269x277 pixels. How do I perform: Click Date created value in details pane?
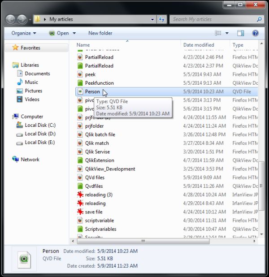tap(117, 266)
